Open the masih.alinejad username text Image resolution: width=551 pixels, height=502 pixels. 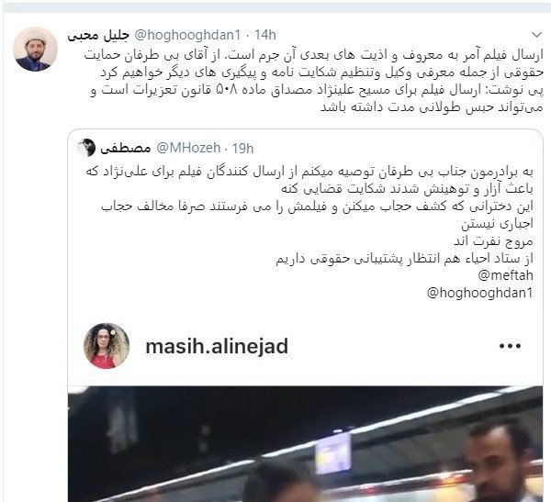pyautogui.click(x=217, y=346)
